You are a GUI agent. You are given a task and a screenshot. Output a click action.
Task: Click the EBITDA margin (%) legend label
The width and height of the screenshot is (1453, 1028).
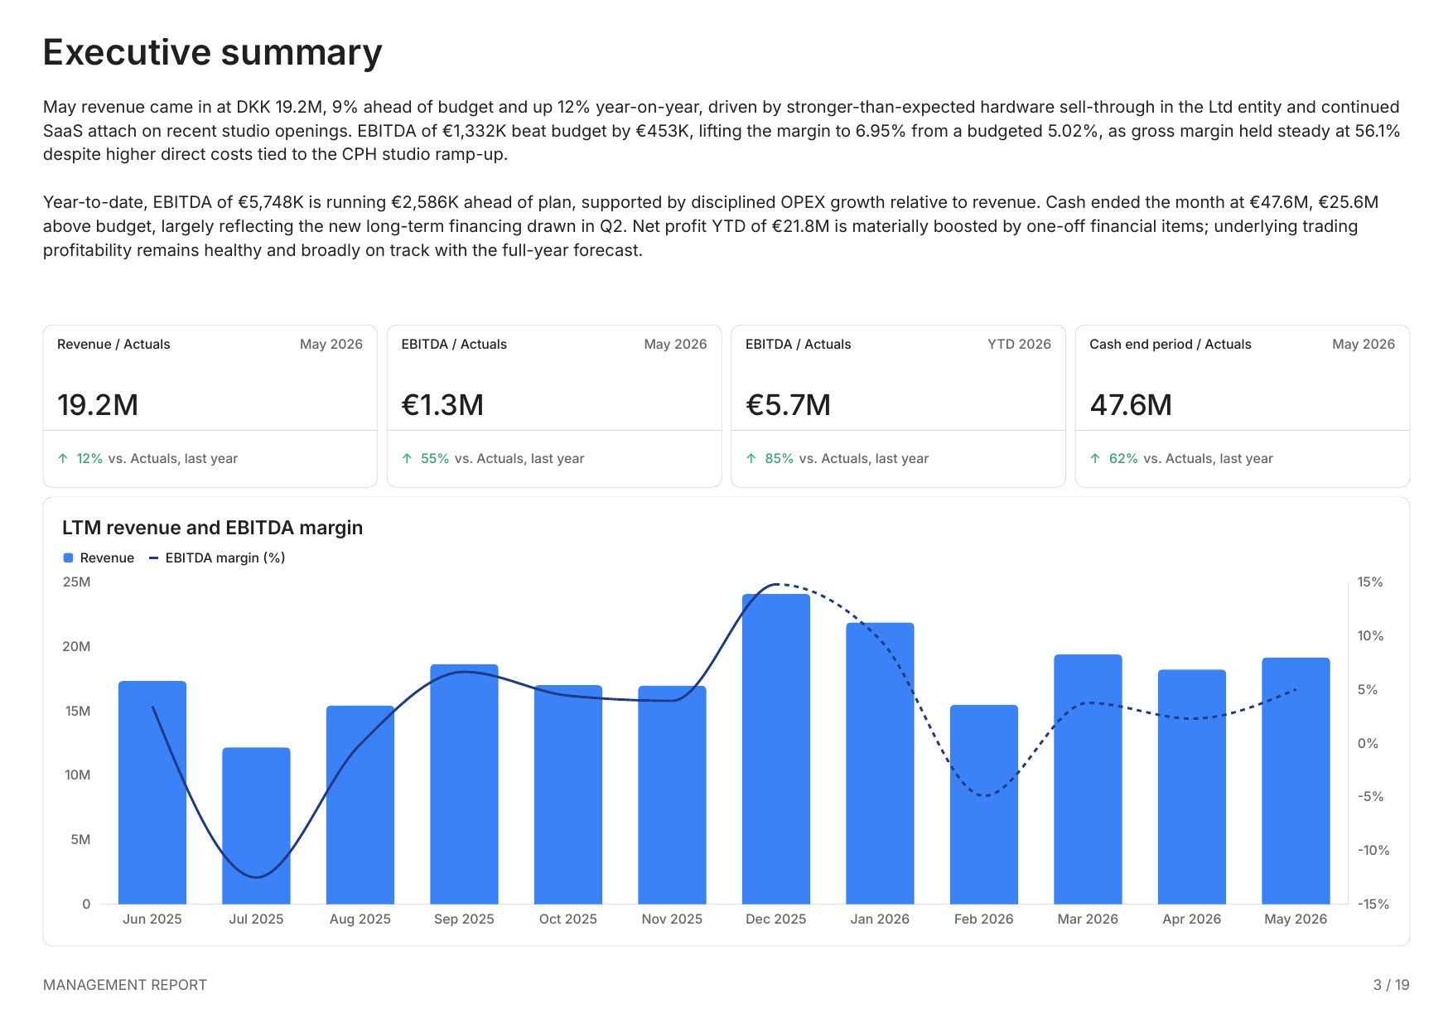225,558
